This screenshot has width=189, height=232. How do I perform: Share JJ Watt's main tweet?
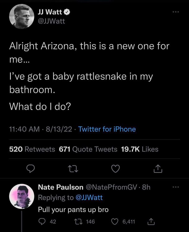click(x=158, y=169)
